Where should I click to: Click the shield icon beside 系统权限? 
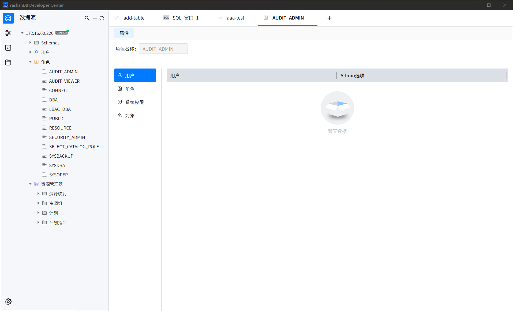(x=120, y=102)
